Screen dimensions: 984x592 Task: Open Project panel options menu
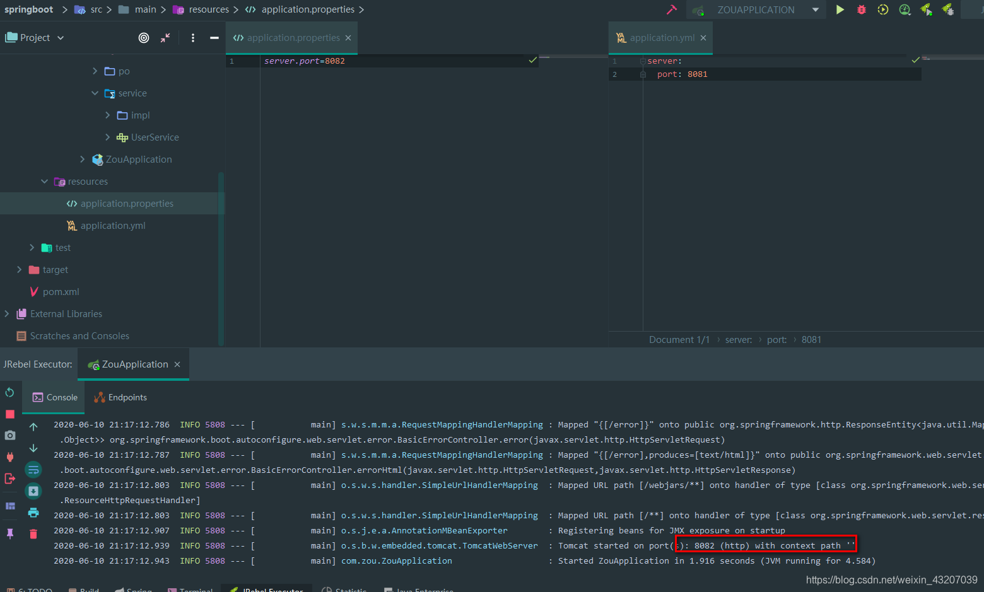click(x=193, y=38)
